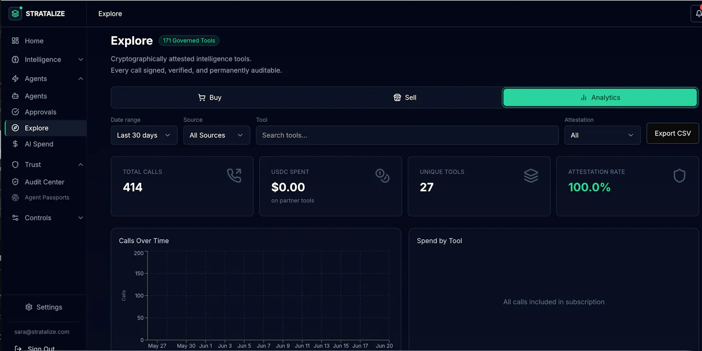702x351 pixels.
Task: Click the Trust shield icon in sidebar
Action: point(15,165)
